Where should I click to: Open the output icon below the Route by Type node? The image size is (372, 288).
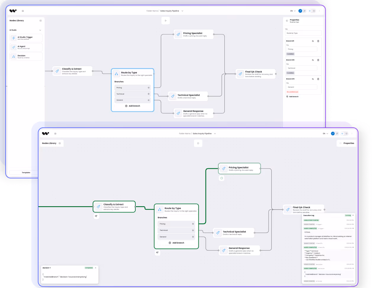tap(157, 252)
